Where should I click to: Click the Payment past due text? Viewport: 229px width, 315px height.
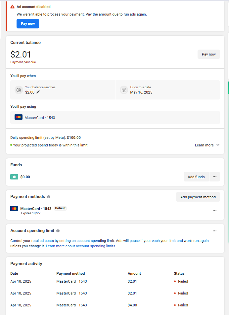(x=23, y=62)
